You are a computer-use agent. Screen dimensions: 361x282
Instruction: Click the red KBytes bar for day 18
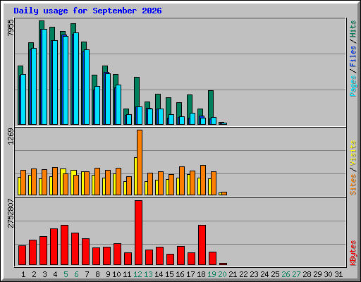[x=202, y=245]
